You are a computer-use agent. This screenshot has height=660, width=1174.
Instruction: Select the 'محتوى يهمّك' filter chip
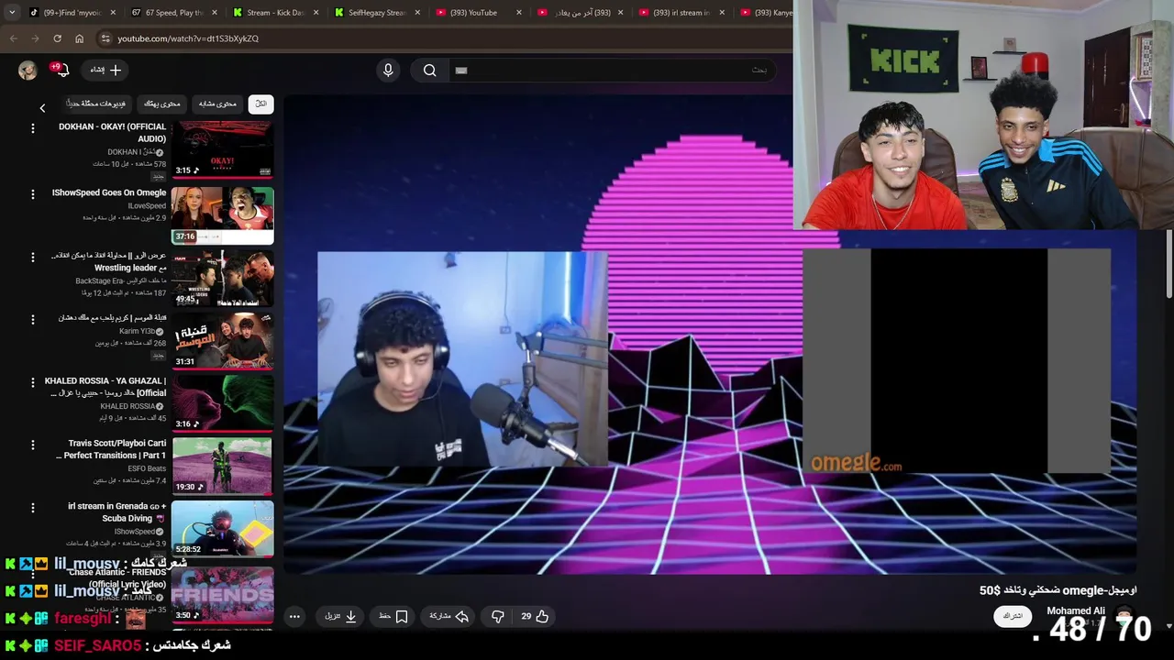coord(162,104)
